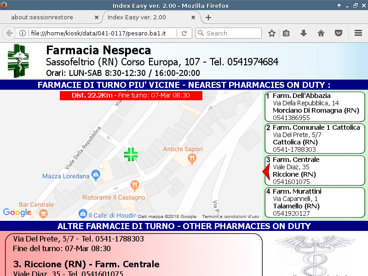
Task: Click the green pharmacy cross map marker
Action: (x=131, y=154)
